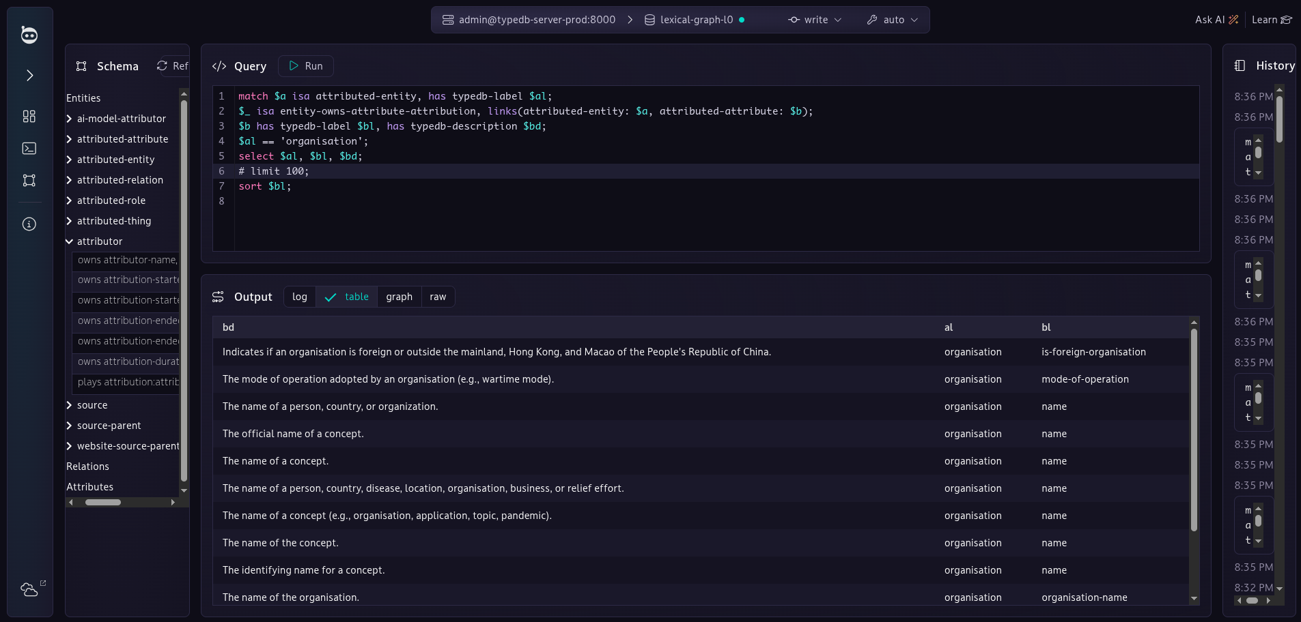Image resolution: width=1301 pixels, height=622 pixels.
Task: Click the database cylinder icon
Action: (x=649, y=20)
